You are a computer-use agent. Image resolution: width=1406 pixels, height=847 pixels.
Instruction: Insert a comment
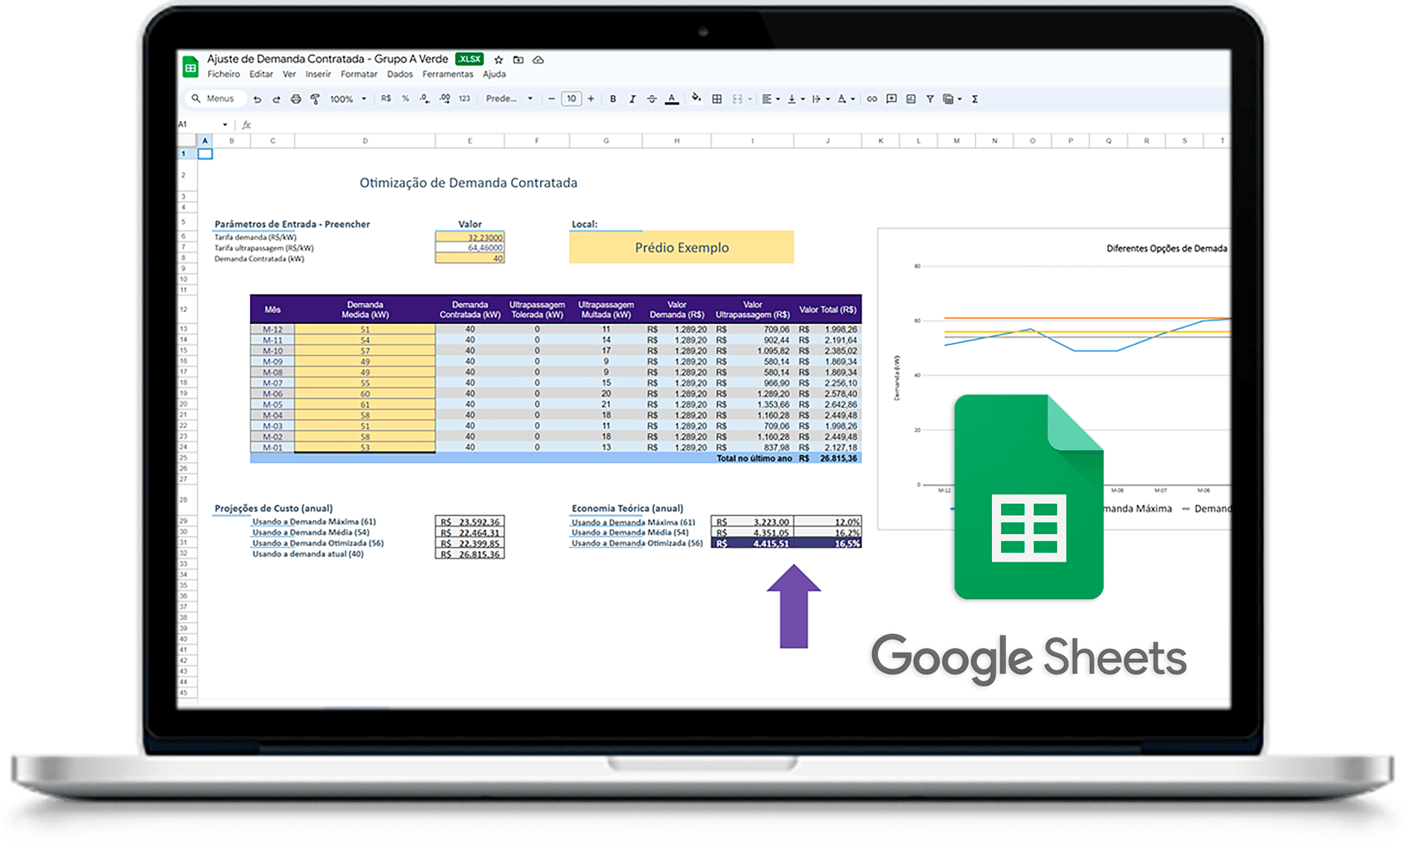[891, 99]
